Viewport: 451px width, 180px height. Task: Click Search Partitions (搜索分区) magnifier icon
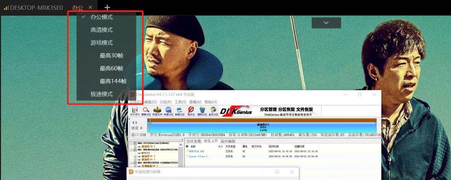click(x=146, y=111)
